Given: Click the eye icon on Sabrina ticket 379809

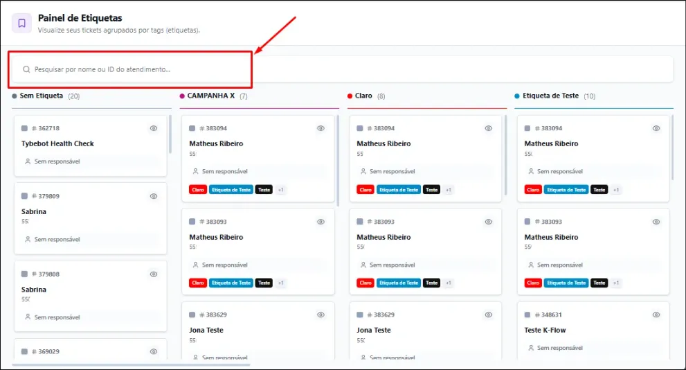Looking at the screenshot, I should [x=154, y=196].
